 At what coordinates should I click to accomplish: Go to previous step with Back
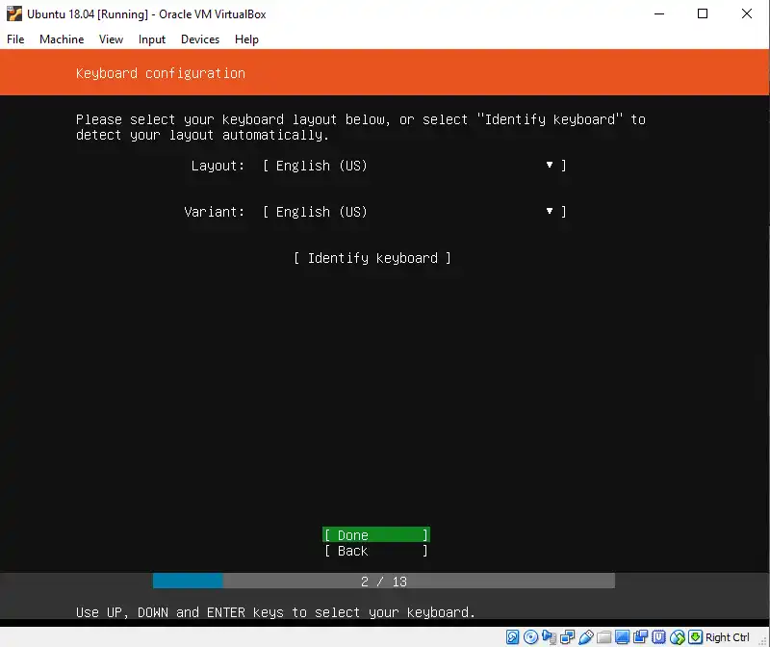pyautogui.click(x=375, y=551)
